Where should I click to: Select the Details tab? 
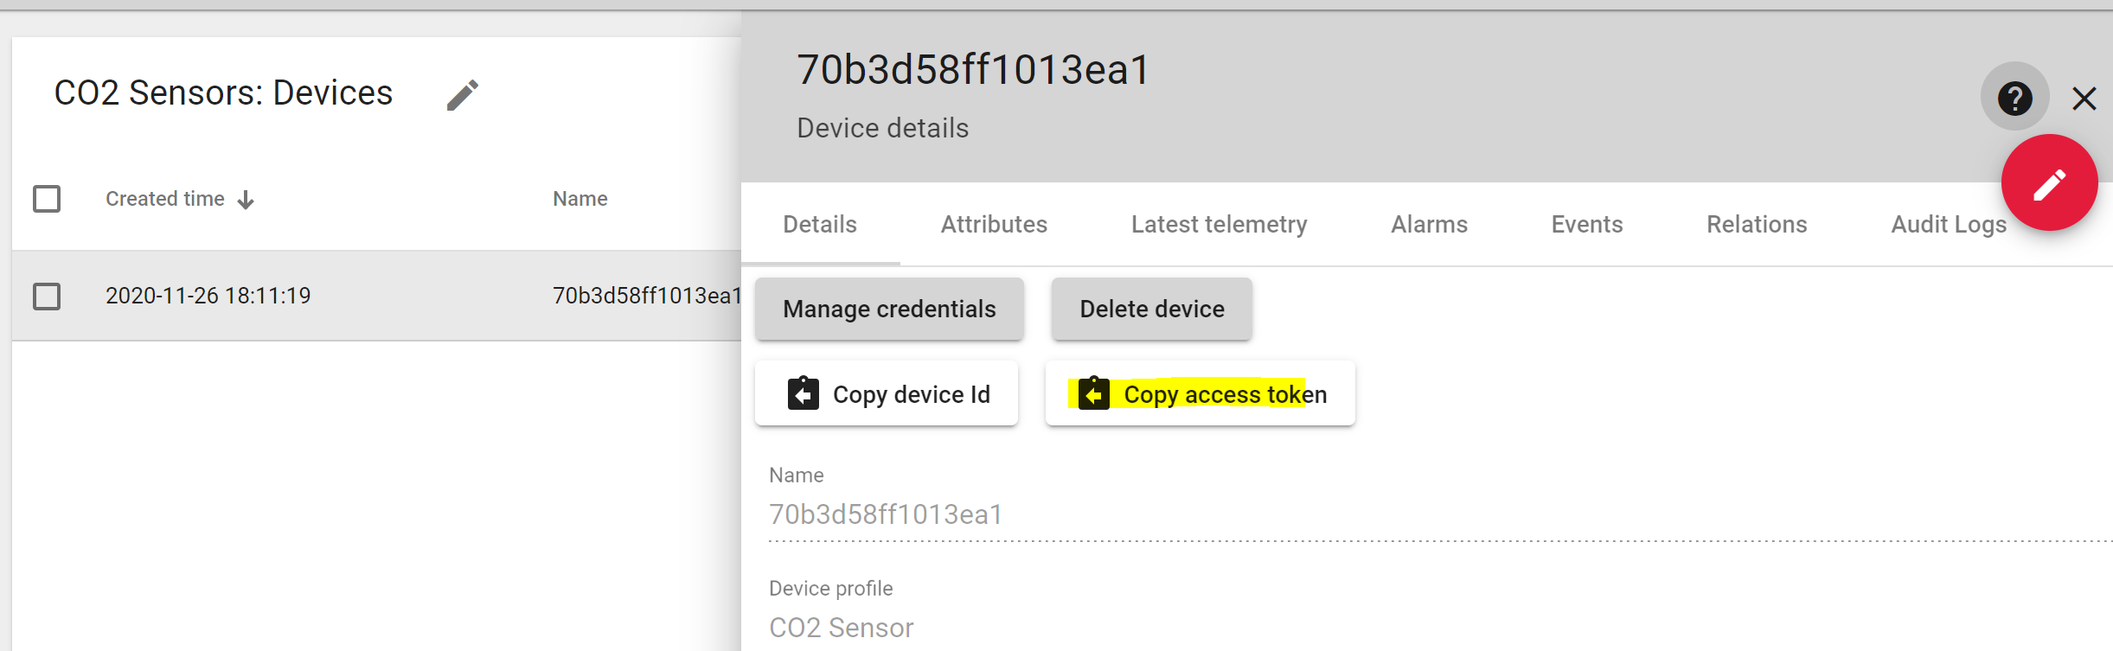pyautogui.click(x=819, y=224)
